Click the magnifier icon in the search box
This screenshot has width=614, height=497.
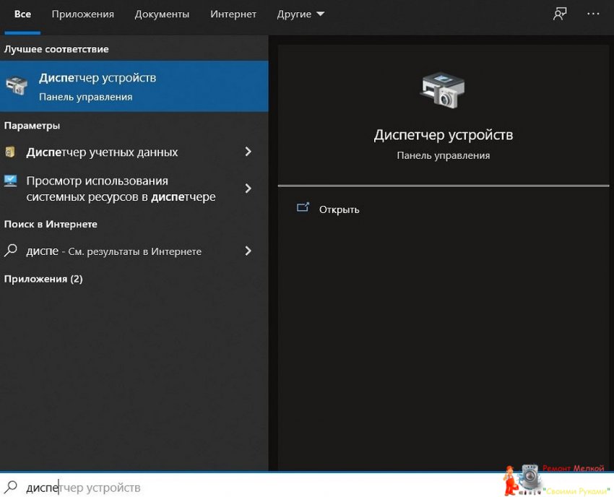point(12,488)
